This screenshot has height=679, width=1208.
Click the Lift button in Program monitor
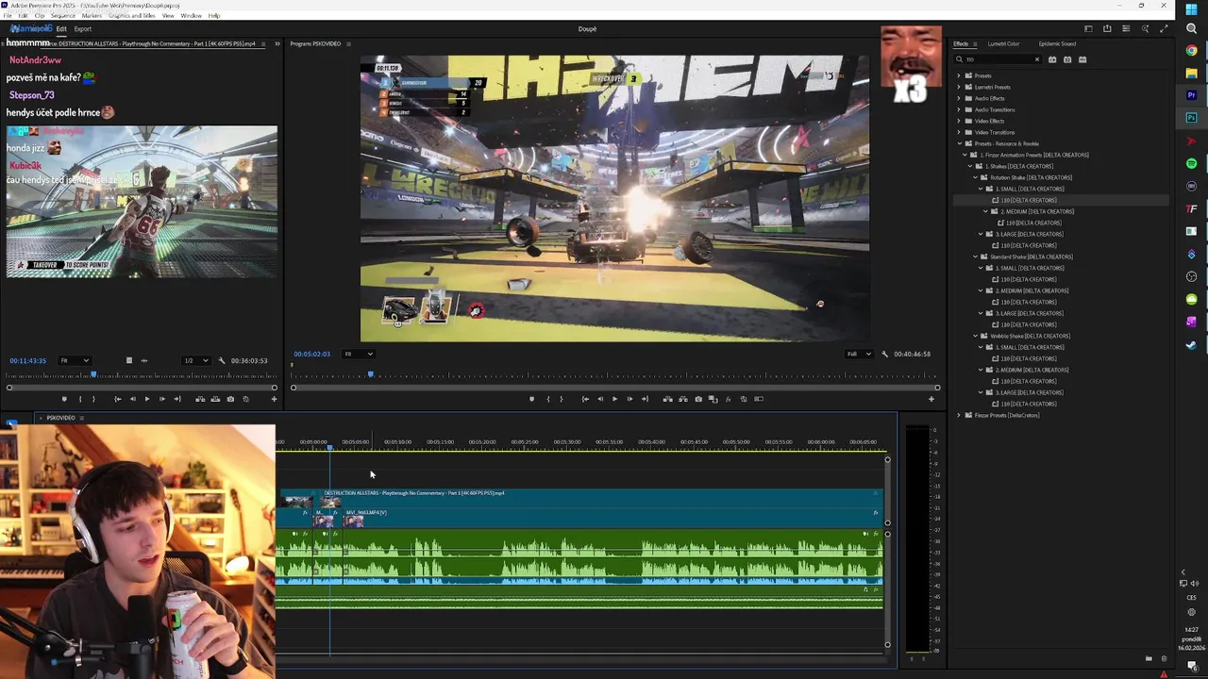pos(667,399)
